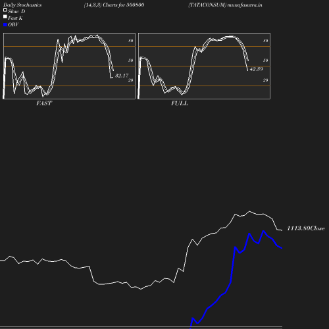Select the 'Daily Stochastics' title text
The image size is (329, 329).
click(22, 5)
